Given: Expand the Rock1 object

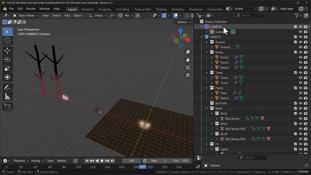Looking at the screenshot, I should [x=212, y=57].
